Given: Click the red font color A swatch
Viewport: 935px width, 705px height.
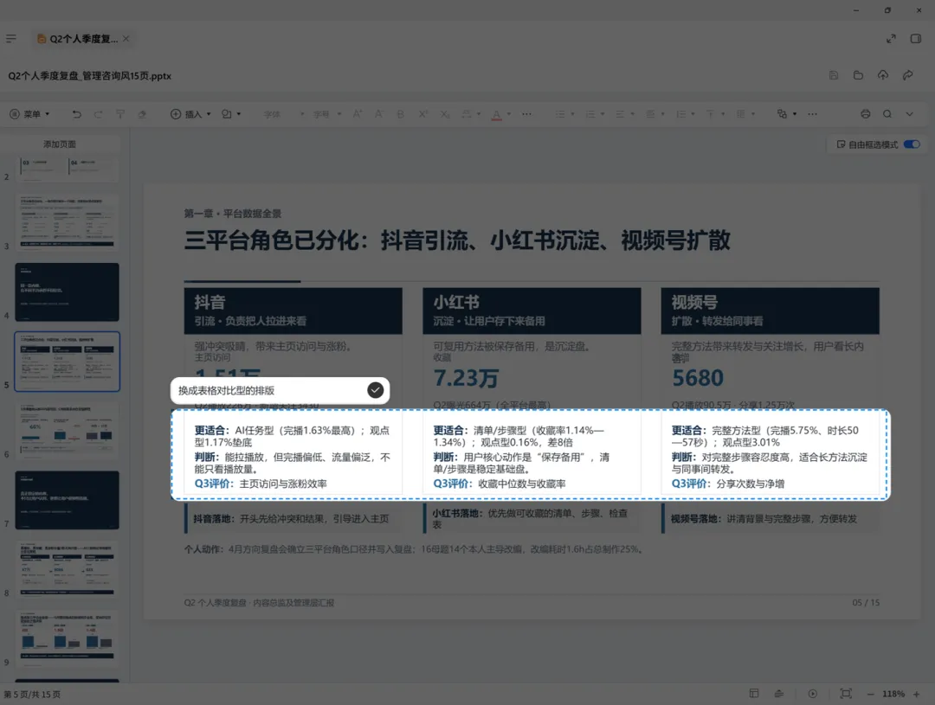Looking at the screenshot, I should tap(496, 114).
